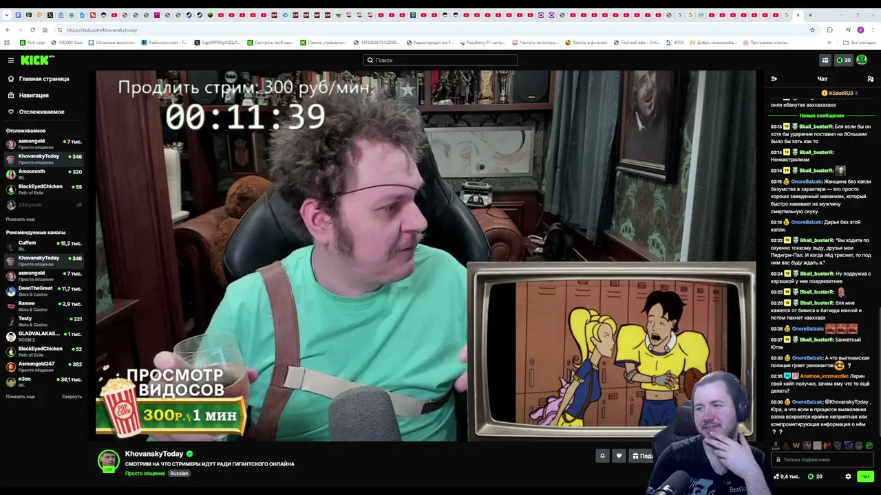Screen dimensions: 881x495
Task: Click the browser back button
Action: (8, 30)
